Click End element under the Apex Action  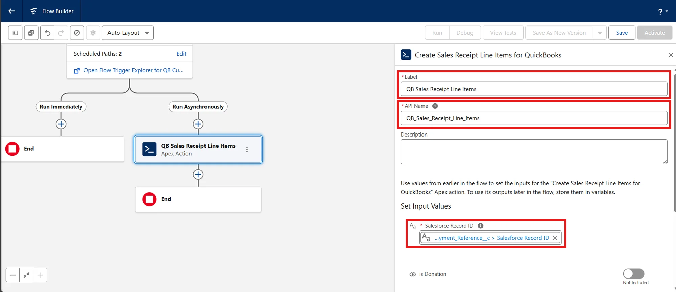[x=198, y=199]
